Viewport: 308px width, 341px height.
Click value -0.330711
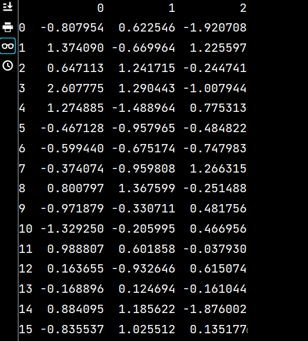143,208
